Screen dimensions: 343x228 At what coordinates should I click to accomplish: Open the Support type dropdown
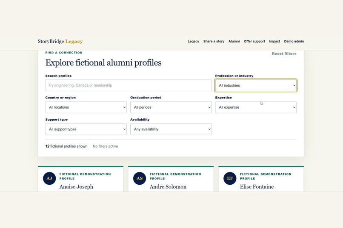pyautogui.click(x=86, y=129)
